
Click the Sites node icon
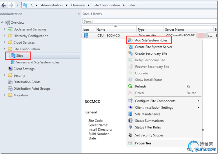coord(13,56)
